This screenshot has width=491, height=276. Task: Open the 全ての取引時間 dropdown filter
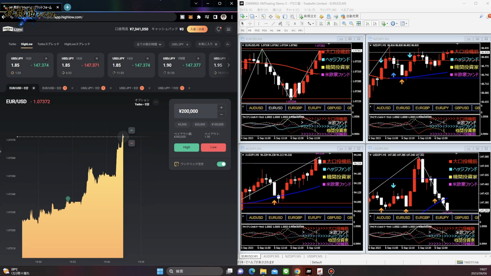pos(149,44)
